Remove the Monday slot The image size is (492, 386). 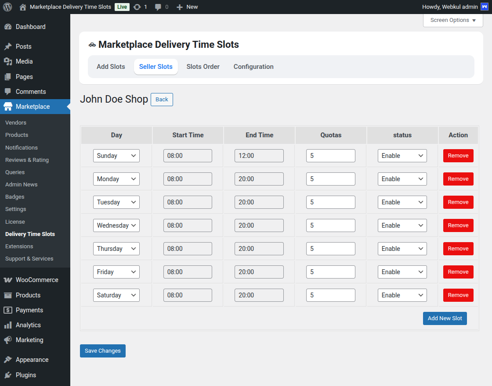[x=458, y=179]
